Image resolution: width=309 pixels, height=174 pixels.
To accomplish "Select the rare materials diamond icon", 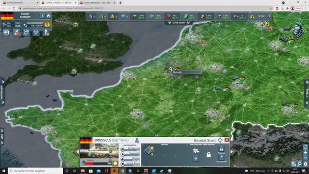I will tap(123, 16).
